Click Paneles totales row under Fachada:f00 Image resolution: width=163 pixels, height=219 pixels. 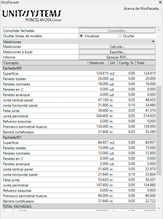coord(79,79)
